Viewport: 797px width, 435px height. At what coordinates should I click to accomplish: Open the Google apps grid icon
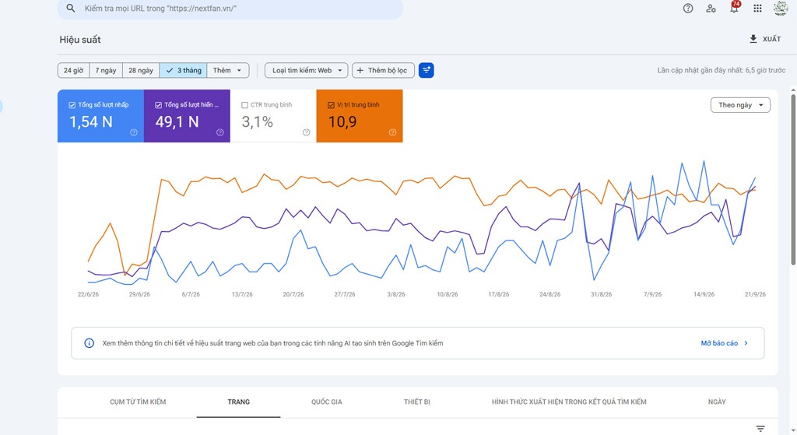tap(757, 8)
